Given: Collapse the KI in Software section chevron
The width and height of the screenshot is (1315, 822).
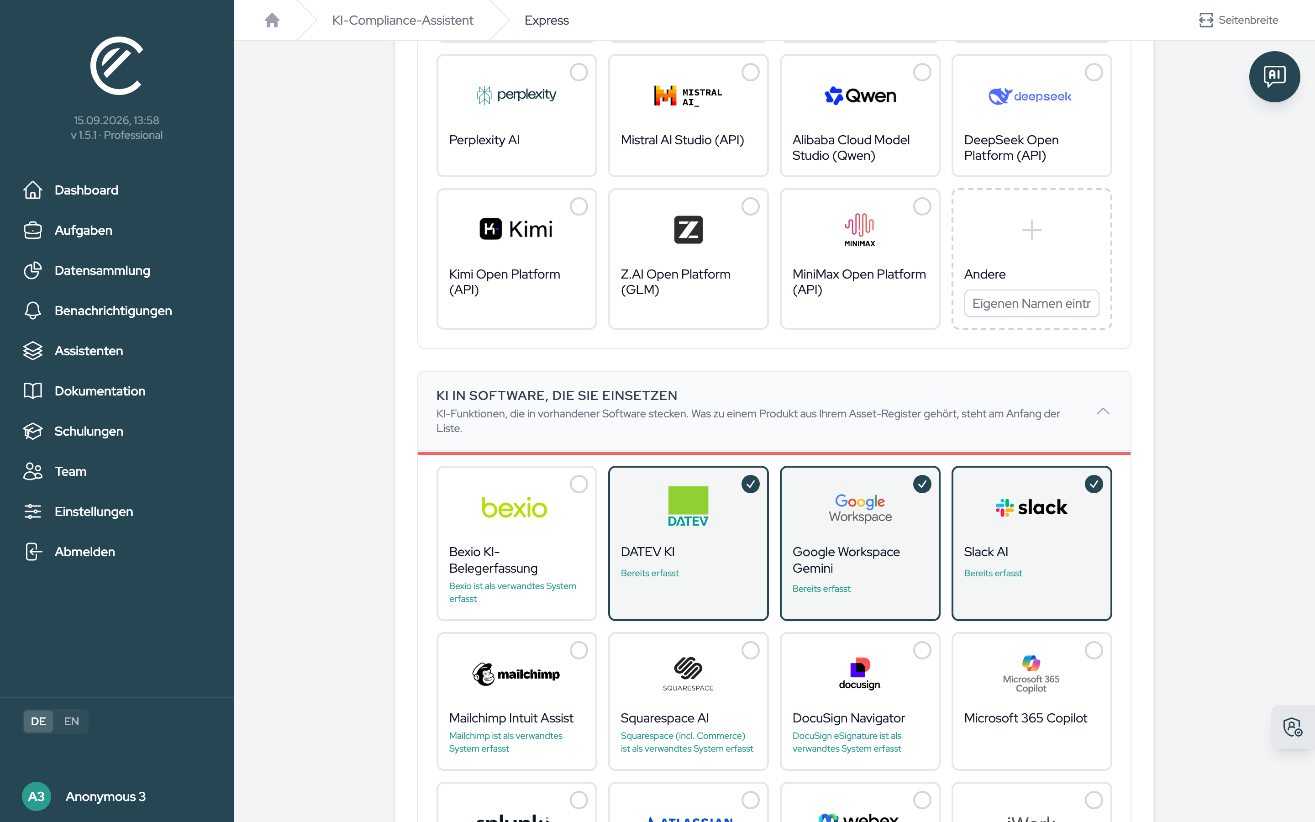Looking at the screenshot, I should [1103, 411].
